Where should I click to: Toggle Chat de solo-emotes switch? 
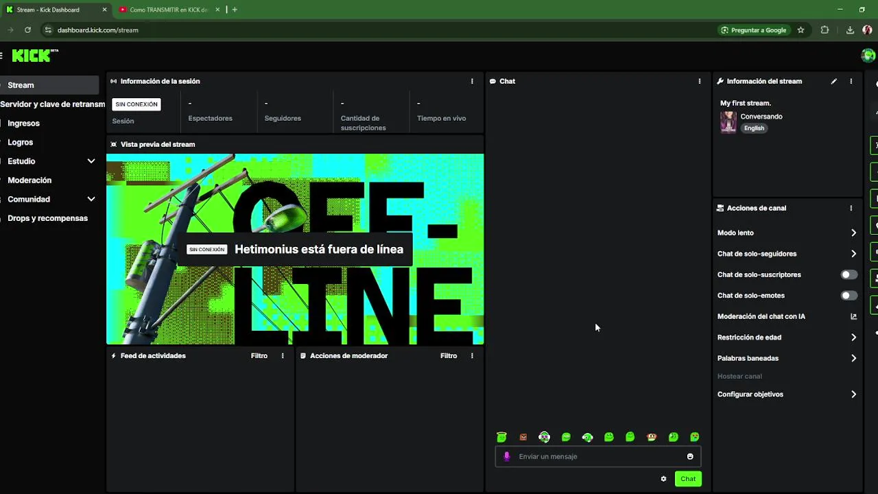pos(849,296)
